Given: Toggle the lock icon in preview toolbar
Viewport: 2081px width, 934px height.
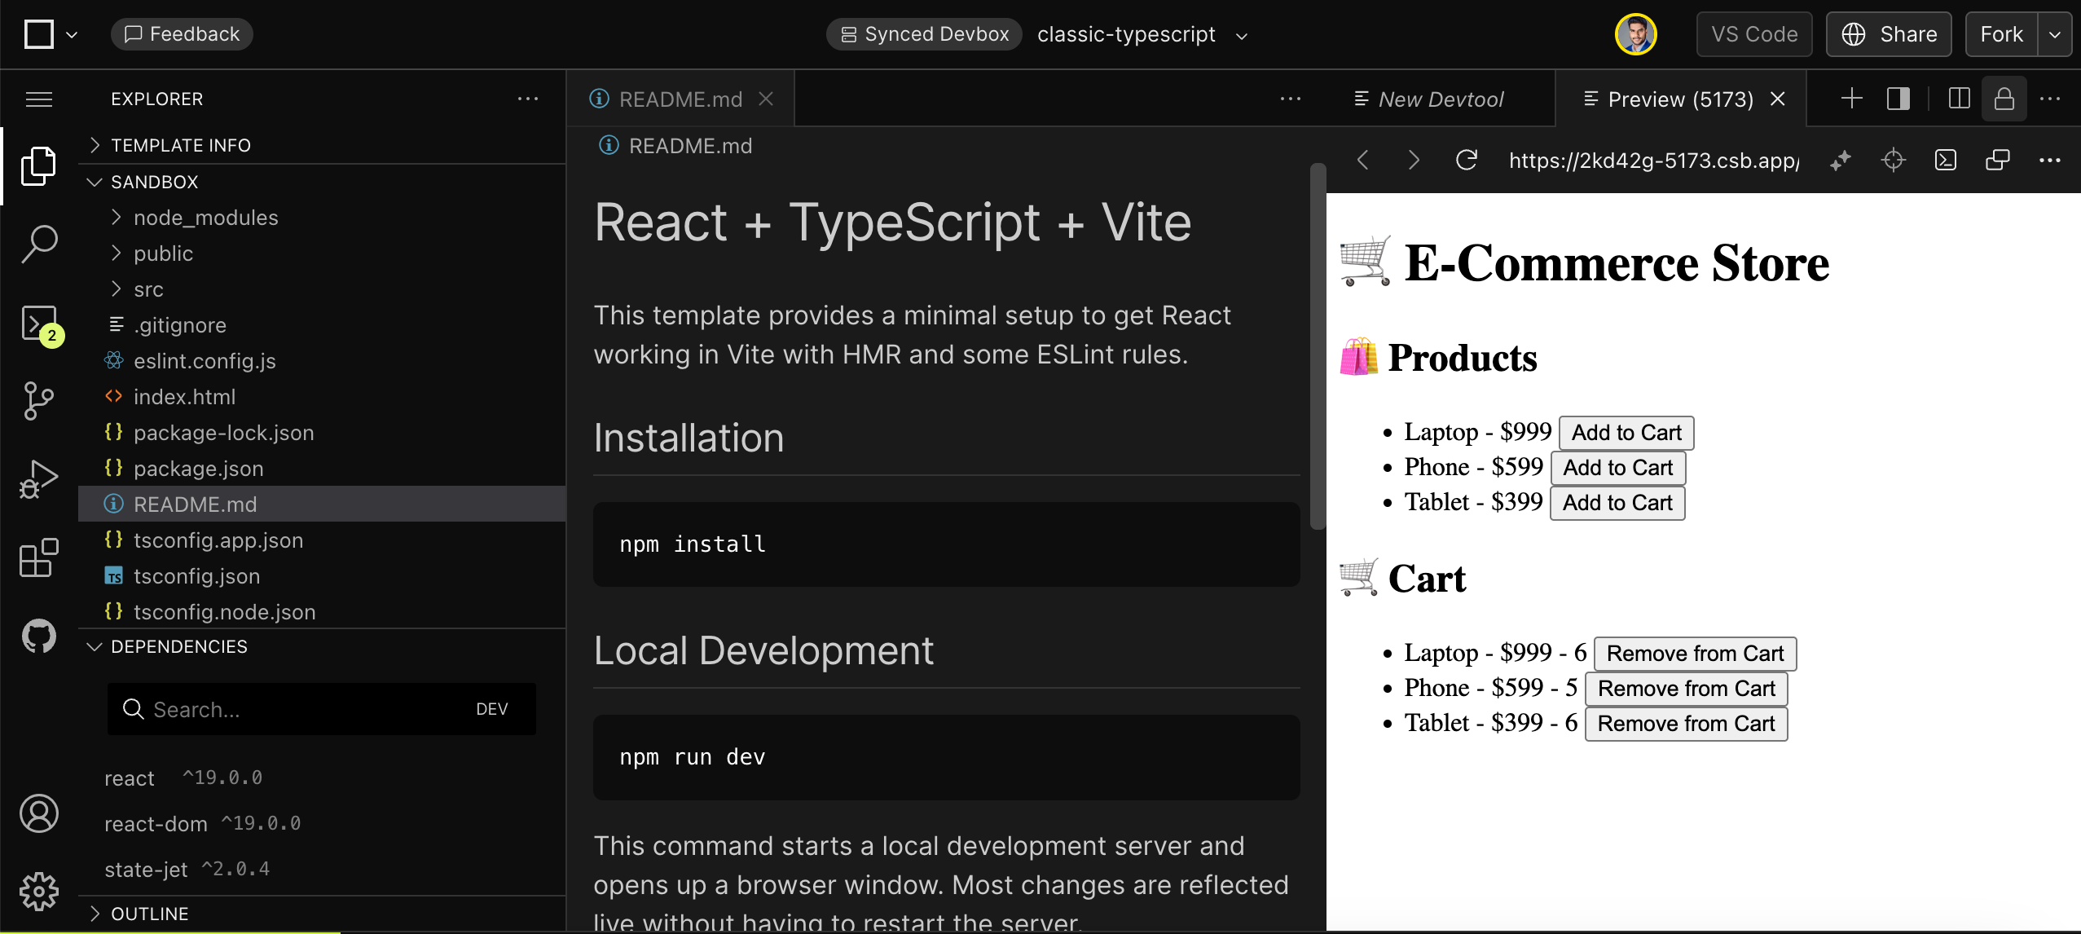Looking at the screenshot, I should click(x=2004, y=99).
